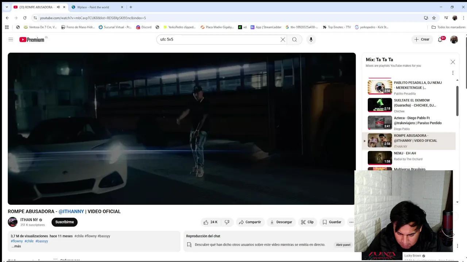This screenshot has height=262, width=467.
Task: Open Top Emotes - 7TV bookmark
Action: pos(336,27)
